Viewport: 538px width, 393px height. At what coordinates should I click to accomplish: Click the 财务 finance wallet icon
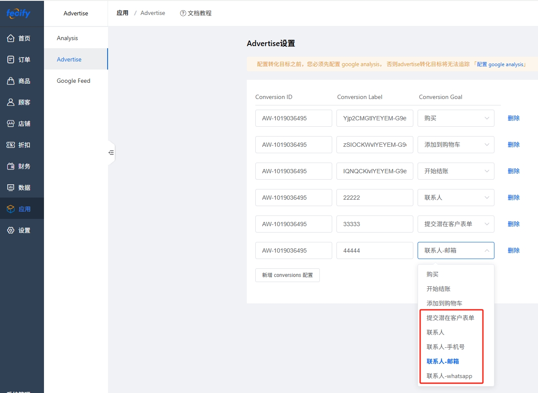[11, 166]
